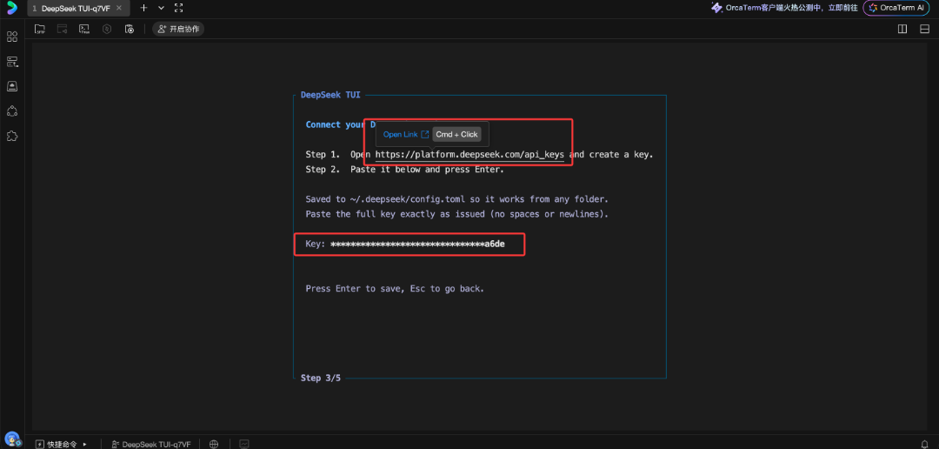The height and width of the screenshot is (449, 939).
Task: Click the greyed hexagon toolbar icon
Action: 107,29
